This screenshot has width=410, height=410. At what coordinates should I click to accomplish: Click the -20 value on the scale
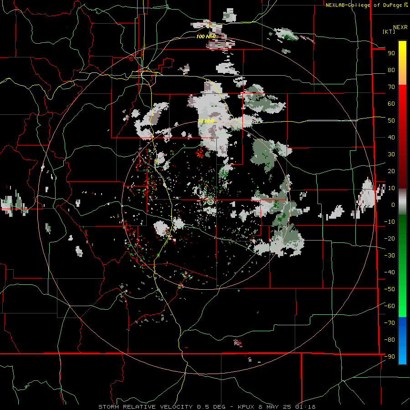pos(389,238)
